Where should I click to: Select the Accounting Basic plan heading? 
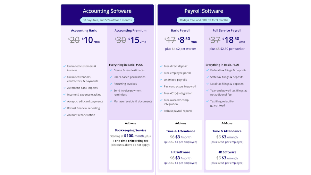tap(84, 31)
